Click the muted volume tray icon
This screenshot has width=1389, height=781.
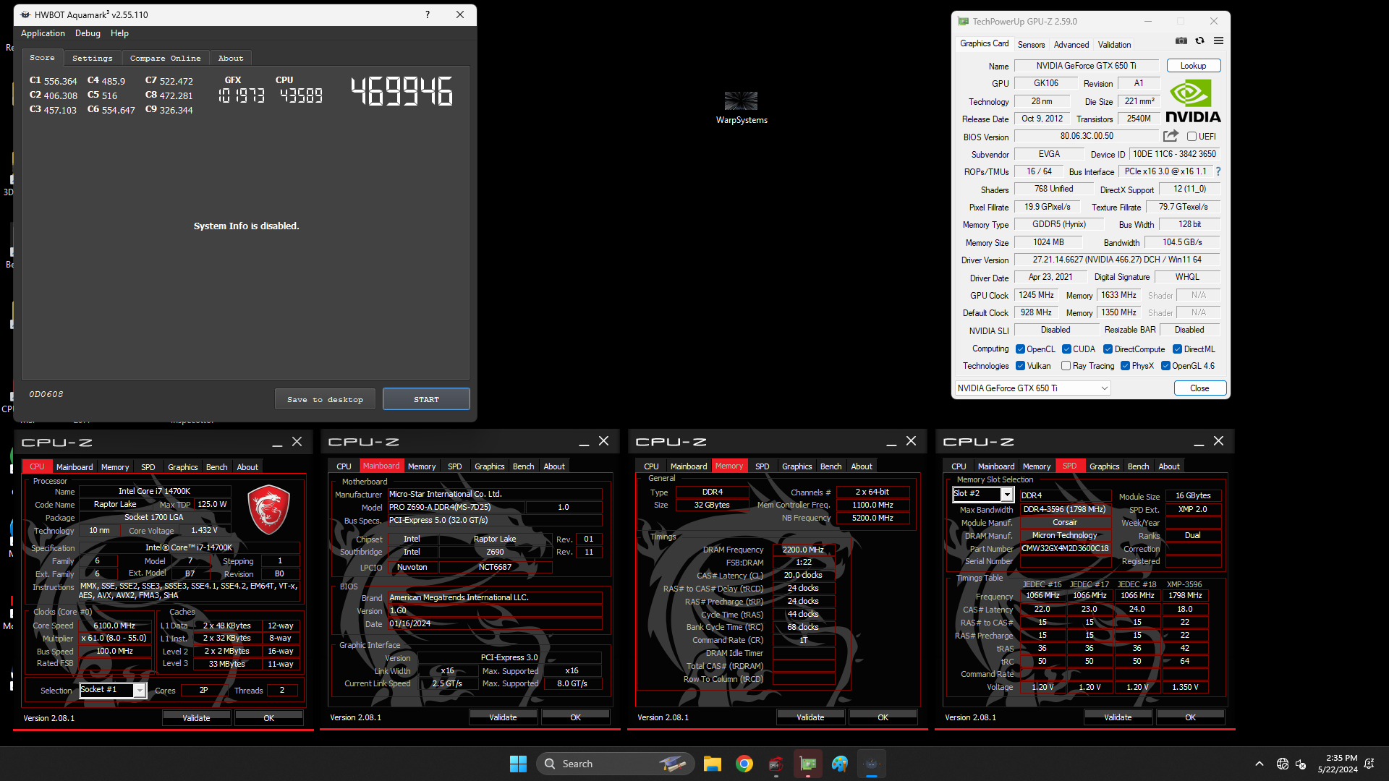coord(1301,764)
